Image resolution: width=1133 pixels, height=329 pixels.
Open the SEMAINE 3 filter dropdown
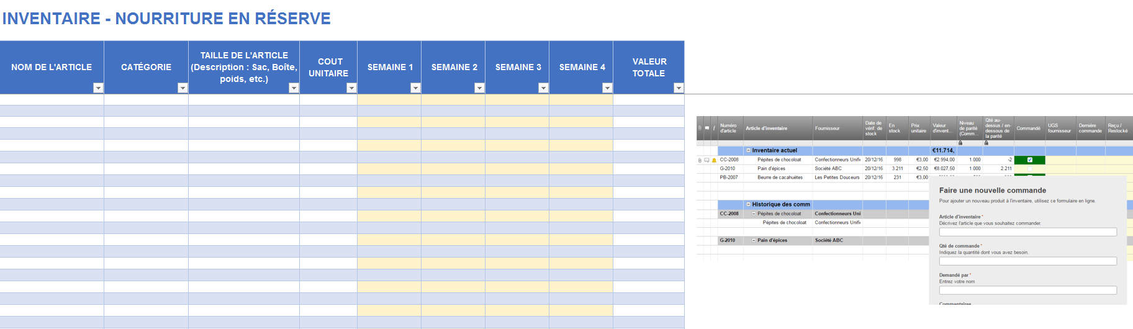tap(543, 88)
